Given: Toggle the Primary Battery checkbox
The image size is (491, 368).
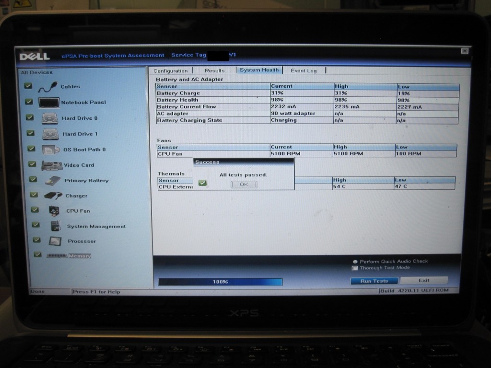Looking at the screenshot, I should click(33, 179).
